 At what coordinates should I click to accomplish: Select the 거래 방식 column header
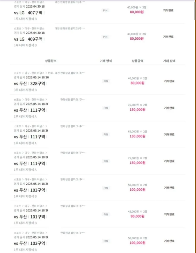tap(106, 61)
